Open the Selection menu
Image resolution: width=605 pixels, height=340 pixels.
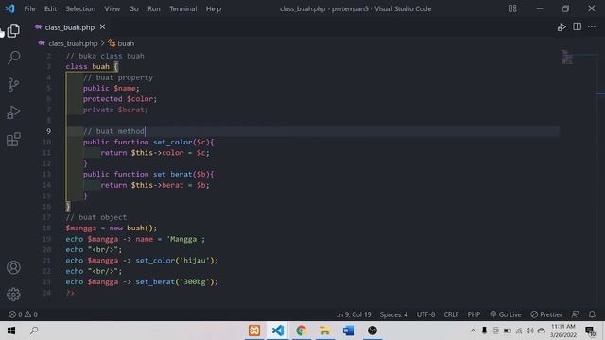(x=80, y=8)
